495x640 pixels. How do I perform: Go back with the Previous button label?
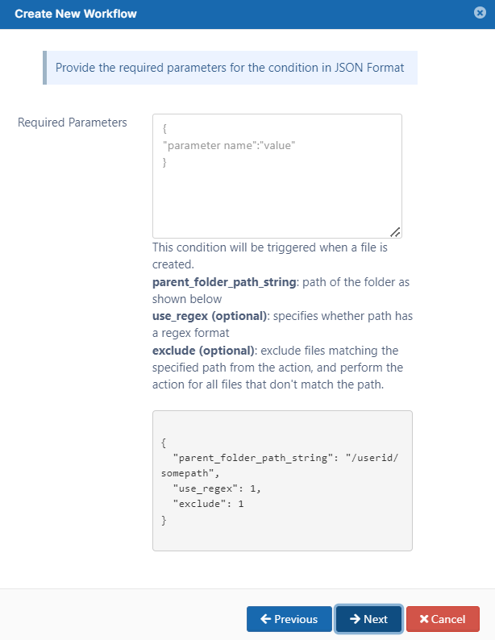296,619
